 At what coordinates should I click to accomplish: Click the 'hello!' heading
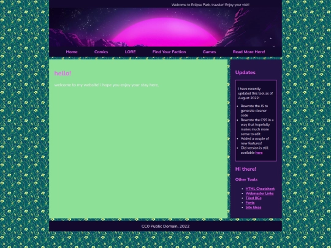63,73
